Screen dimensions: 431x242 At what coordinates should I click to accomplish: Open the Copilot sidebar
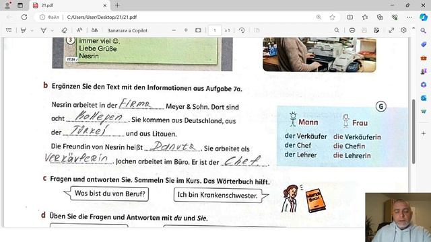point(424,17)
